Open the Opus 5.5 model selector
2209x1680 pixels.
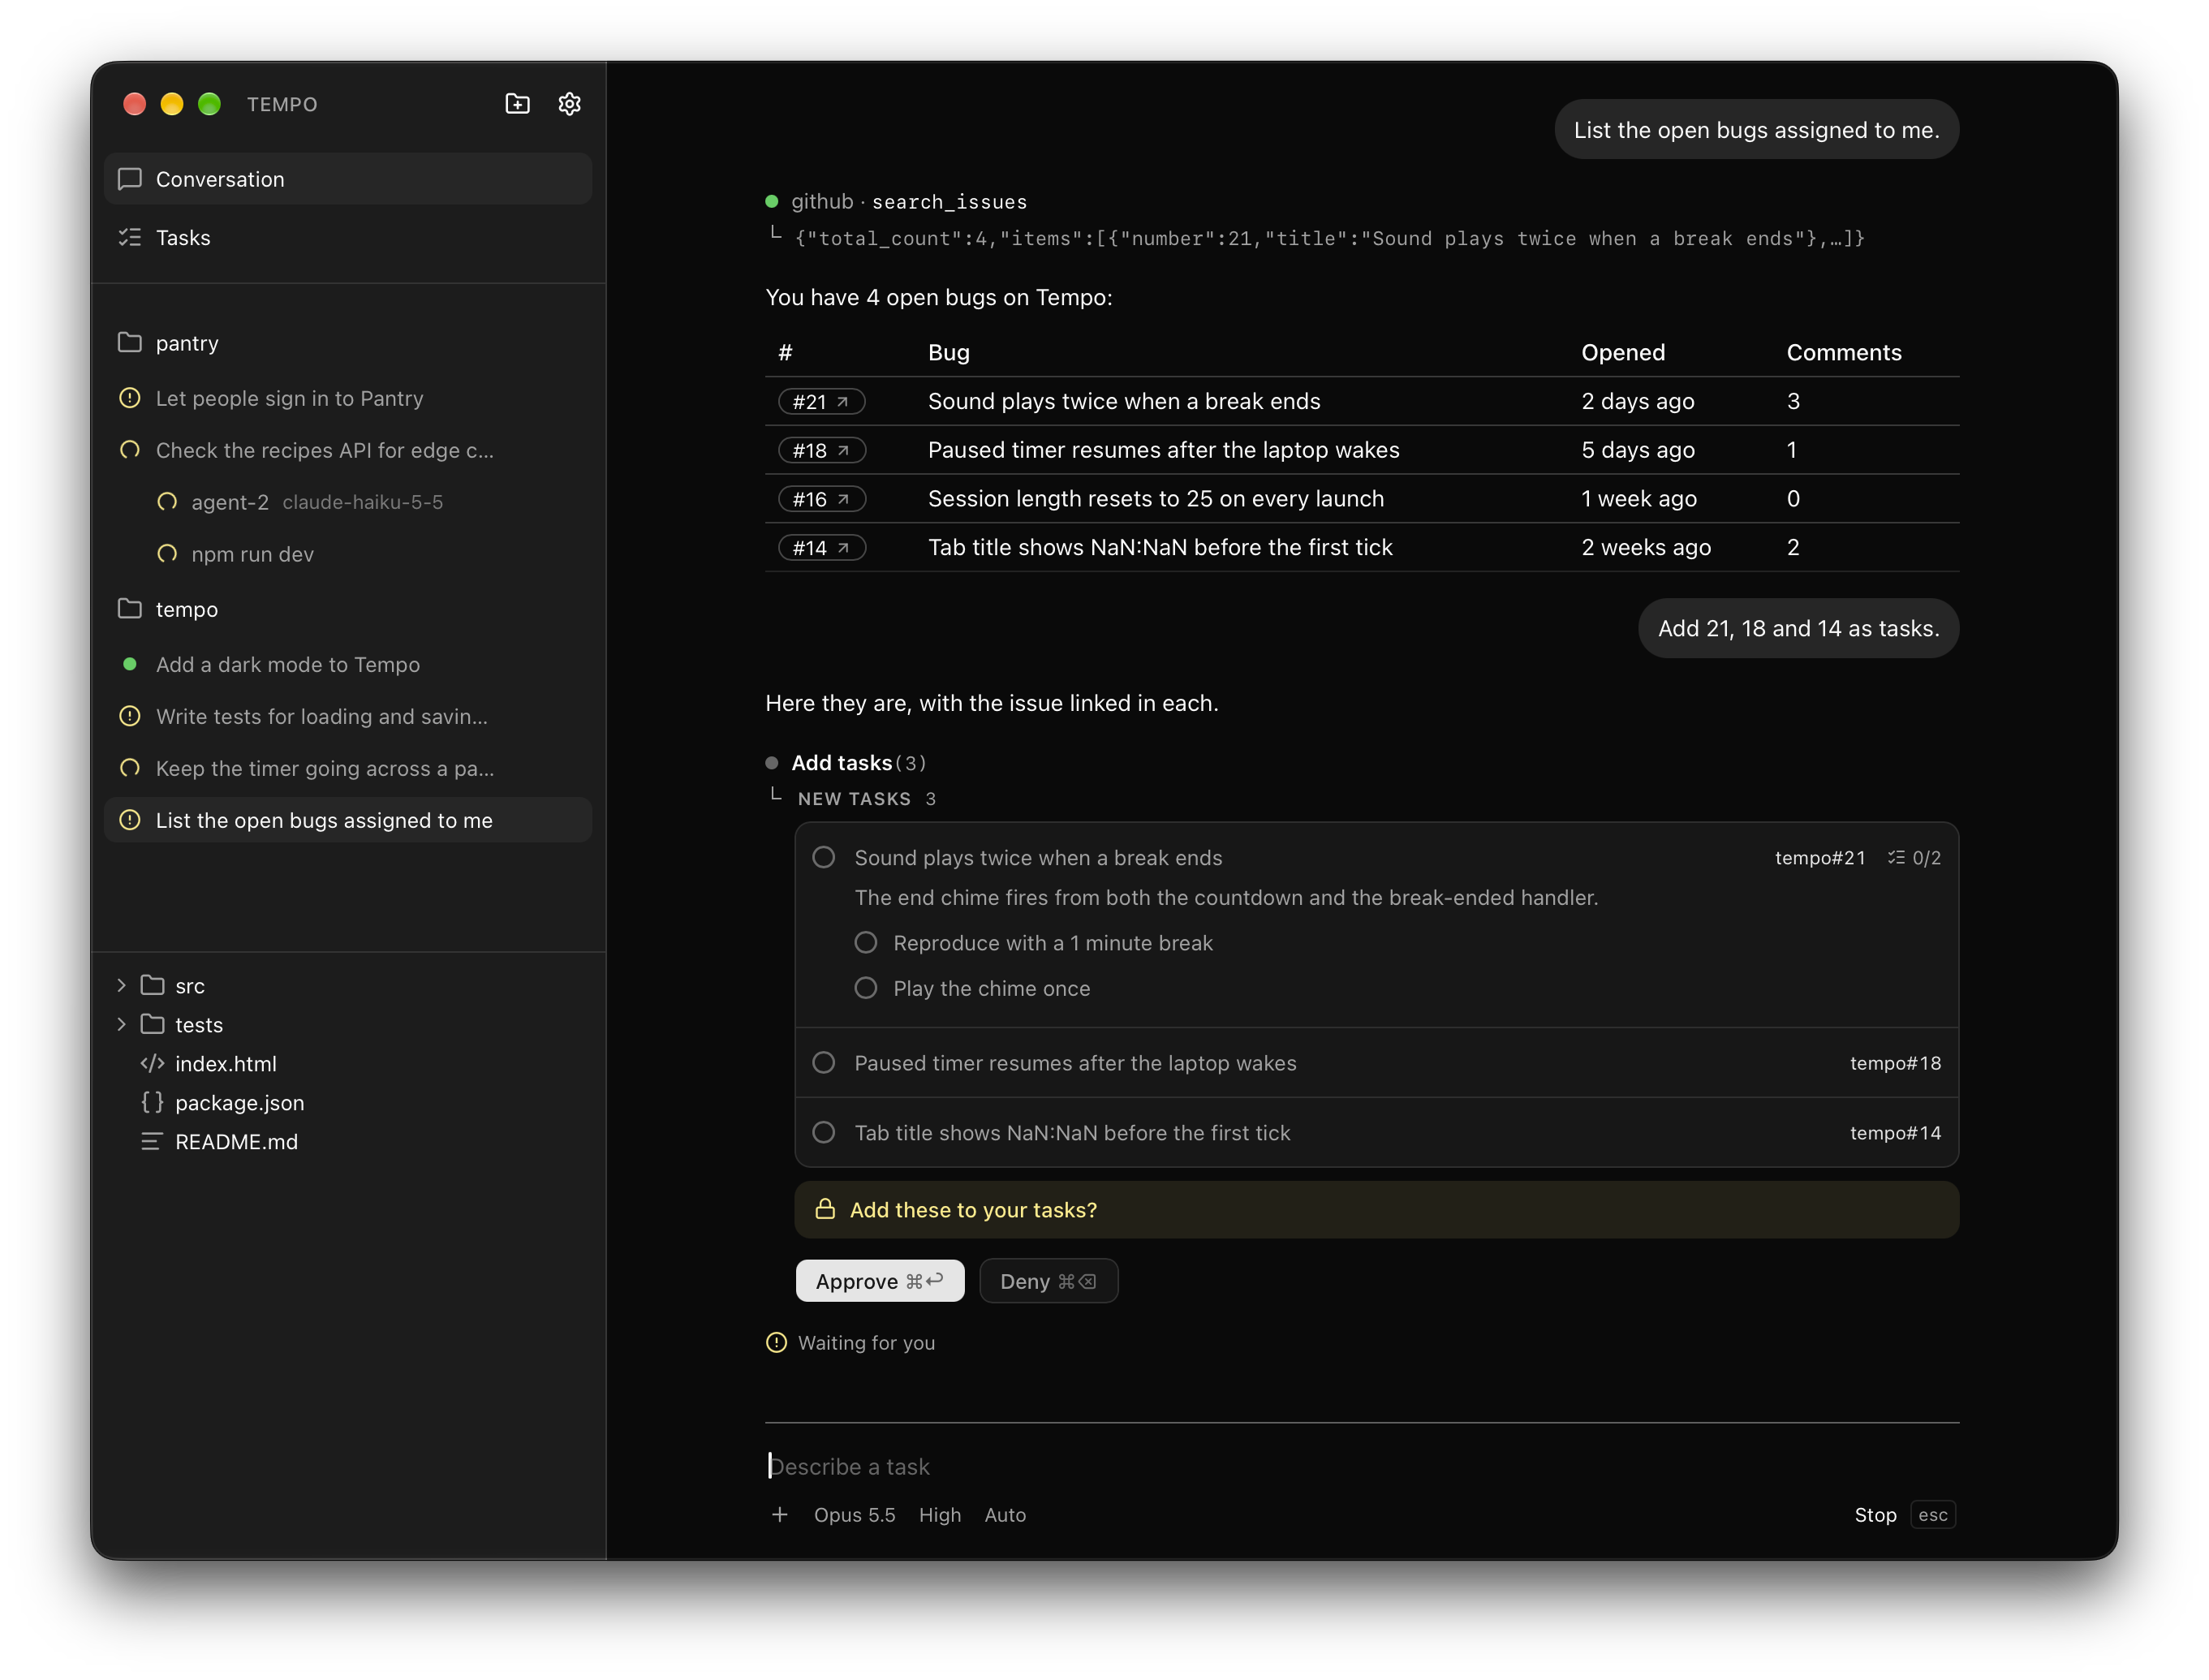[x=854, y=1515]
